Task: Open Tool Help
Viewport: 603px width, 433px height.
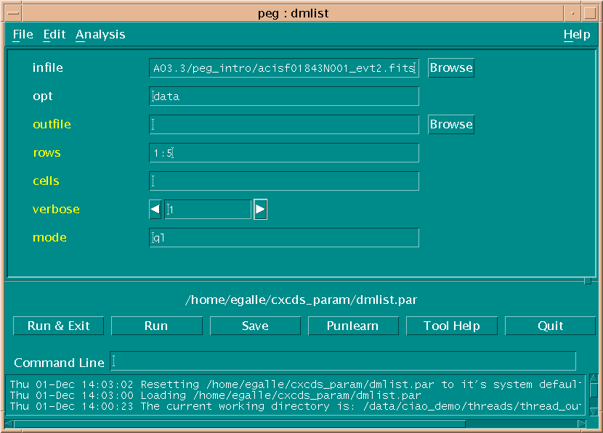Action: tap(452, 326)
